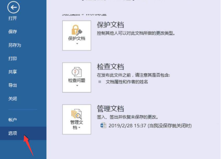Click the 检查问题 document checklist icon
This screenshot has height=159, width=221.
[x=77, y=72]
